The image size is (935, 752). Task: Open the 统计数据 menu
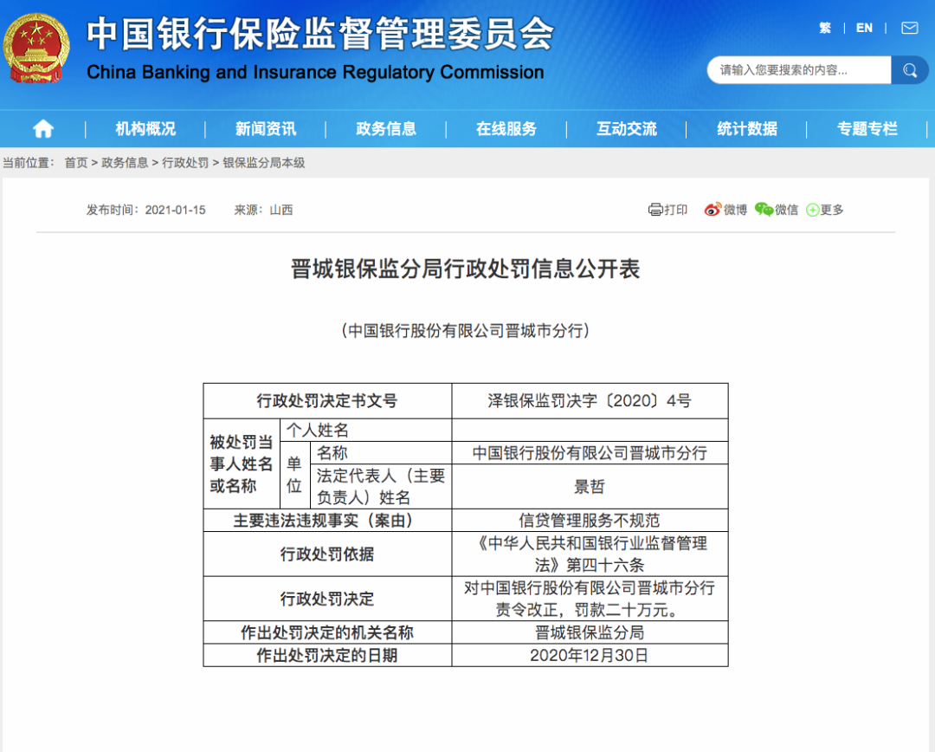(747, 128)
